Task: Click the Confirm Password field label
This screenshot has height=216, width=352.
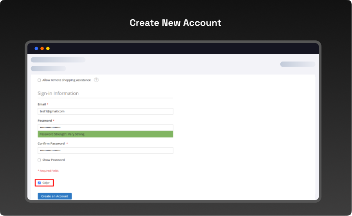Action: point(51,143)
